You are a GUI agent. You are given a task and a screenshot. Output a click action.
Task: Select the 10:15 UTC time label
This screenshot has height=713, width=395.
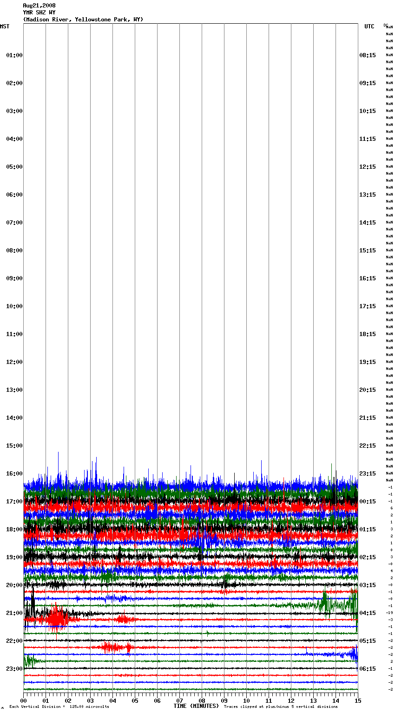(368, 111)
